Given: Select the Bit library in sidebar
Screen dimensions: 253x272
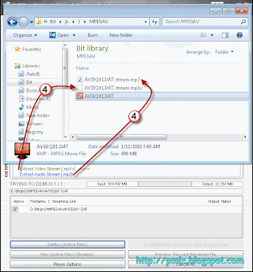Looking at the screenshot, I should point(29,82).
